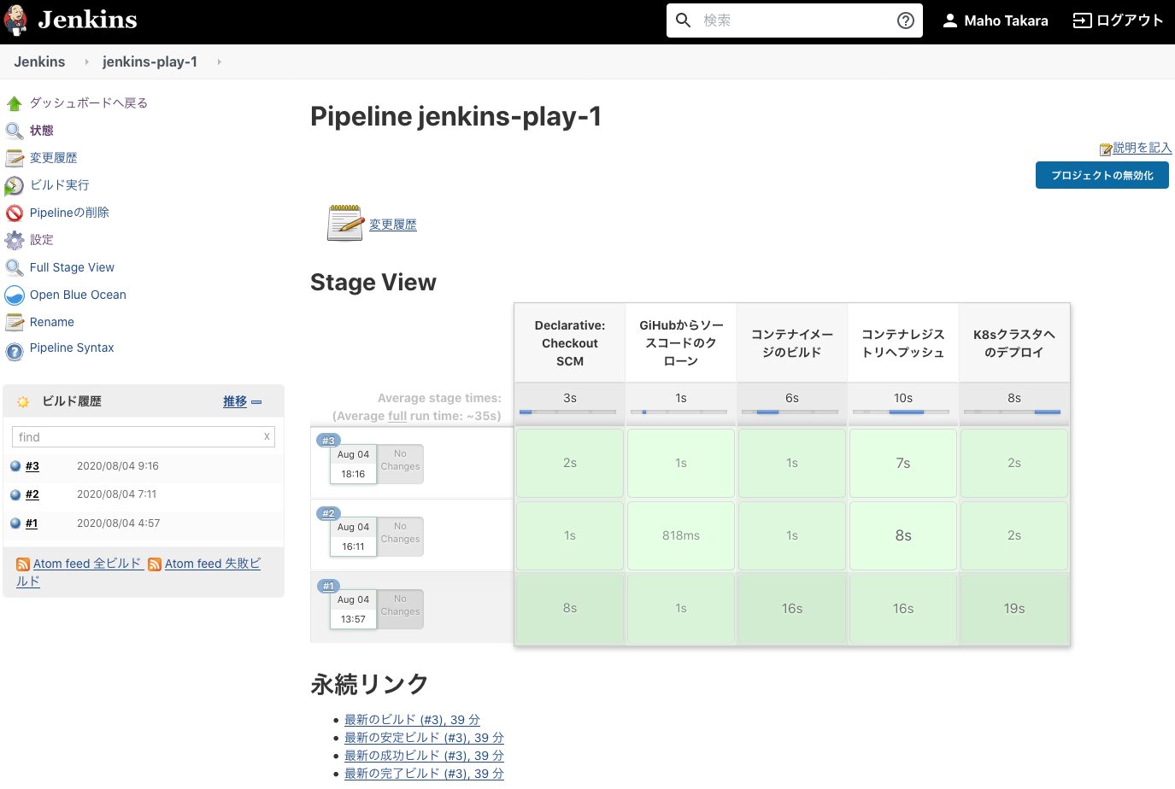Click RSS icon for all builds feed
The height and width of the screenshot is (789, 1175).
coord(23,564)
